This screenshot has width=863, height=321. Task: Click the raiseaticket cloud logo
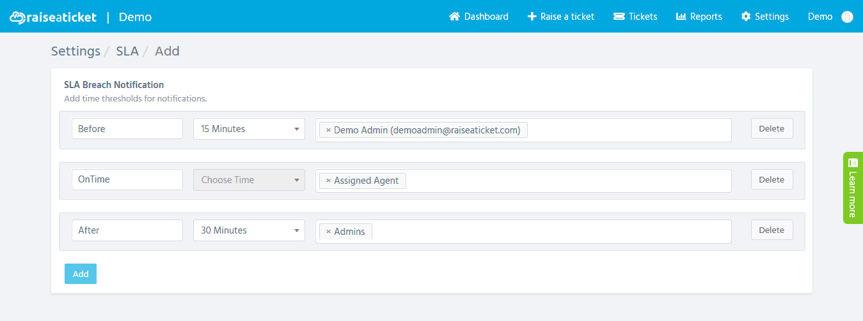pos(53,17)
